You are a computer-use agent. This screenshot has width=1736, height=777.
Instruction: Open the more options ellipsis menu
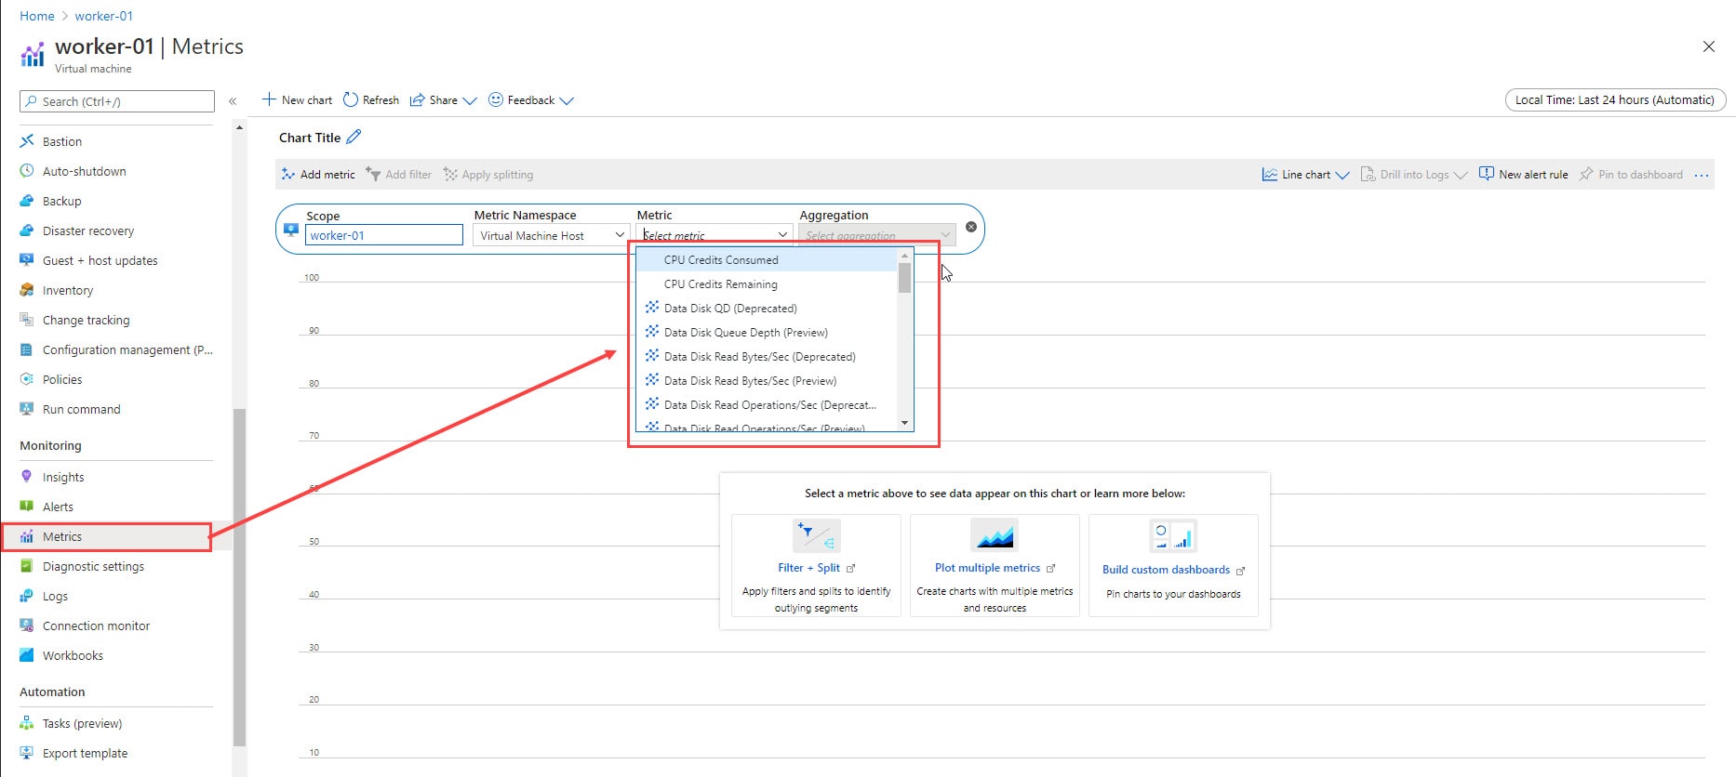click(1702, 175)
